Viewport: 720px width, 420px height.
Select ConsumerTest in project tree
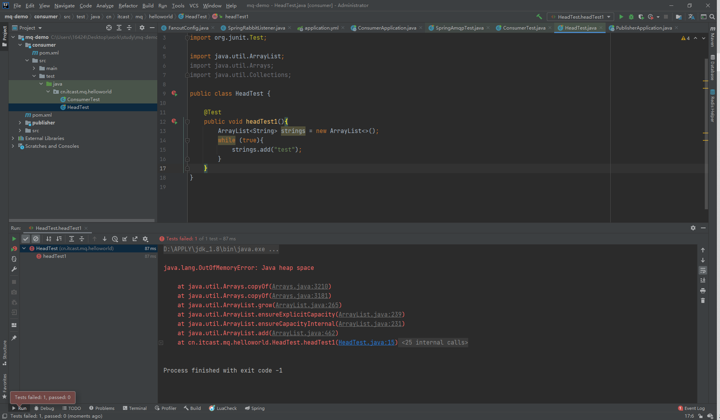pyautogui.click(x=83, y=100)
